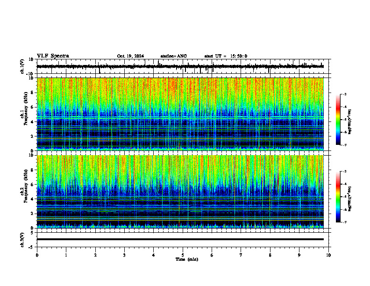
Task: Click time-axis tick label "8"
Action: (270, 255)
